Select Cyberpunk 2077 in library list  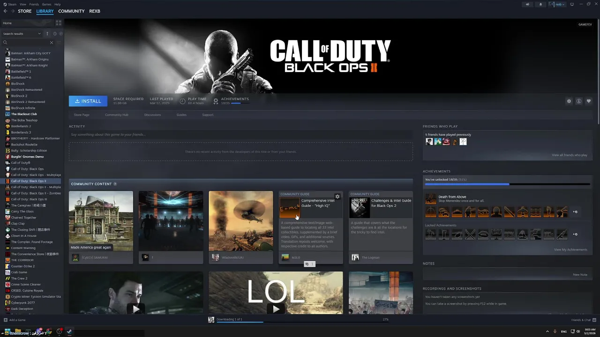coord(23,303)
